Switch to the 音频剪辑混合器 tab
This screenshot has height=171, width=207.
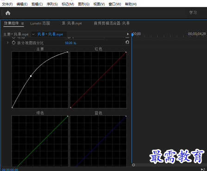tap(112, 24)
